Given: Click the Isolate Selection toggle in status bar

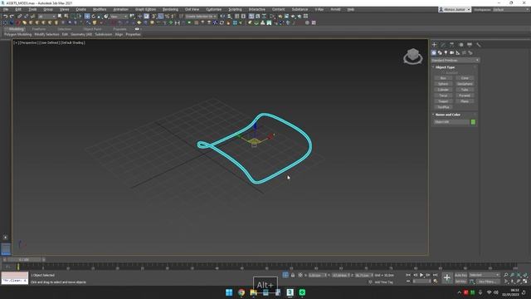Looking at the screenshot, I should pos(285,275).
